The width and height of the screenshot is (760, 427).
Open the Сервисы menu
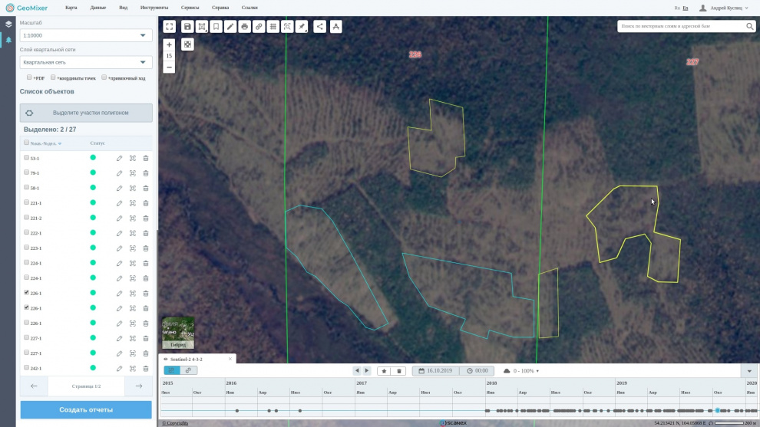[x=190, y=7]
